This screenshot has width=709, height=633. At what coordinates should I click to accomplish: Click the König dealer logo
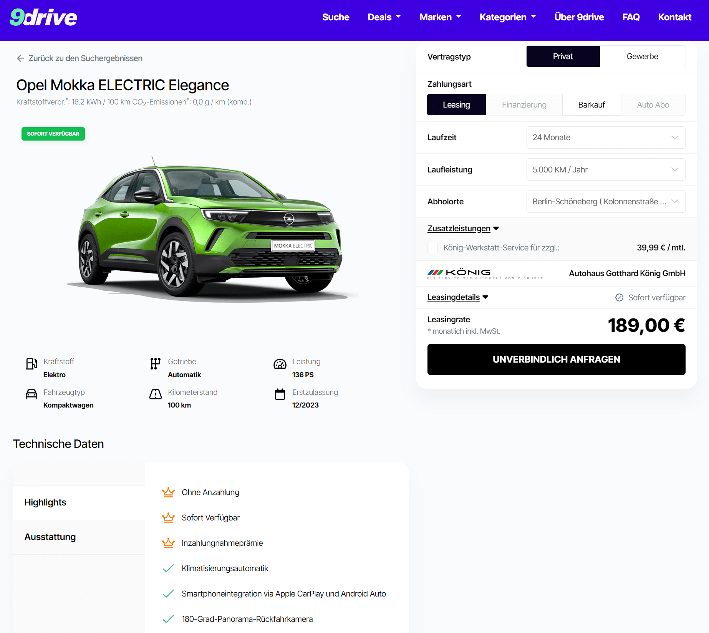coord(485,274)
